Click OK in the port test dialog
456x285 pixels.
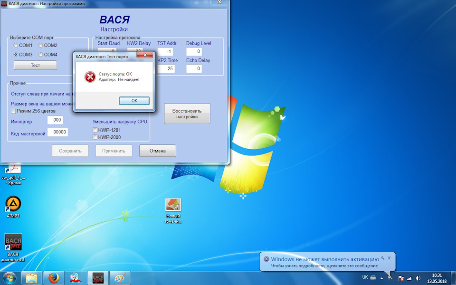click(x=134, y=101)
